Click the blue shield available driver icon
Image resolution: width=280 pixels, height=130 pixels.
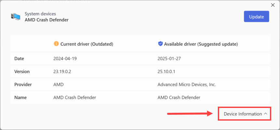[x=160, y=44]
